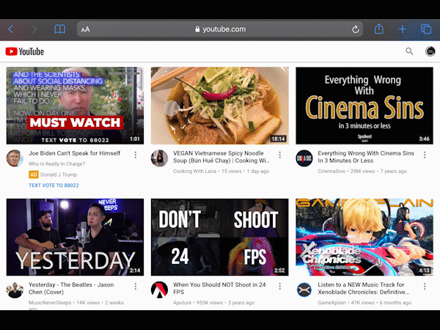Click the YouTube logo
Image resolution: width=440 pixels, height=330 pixels.
coord(24,51)
